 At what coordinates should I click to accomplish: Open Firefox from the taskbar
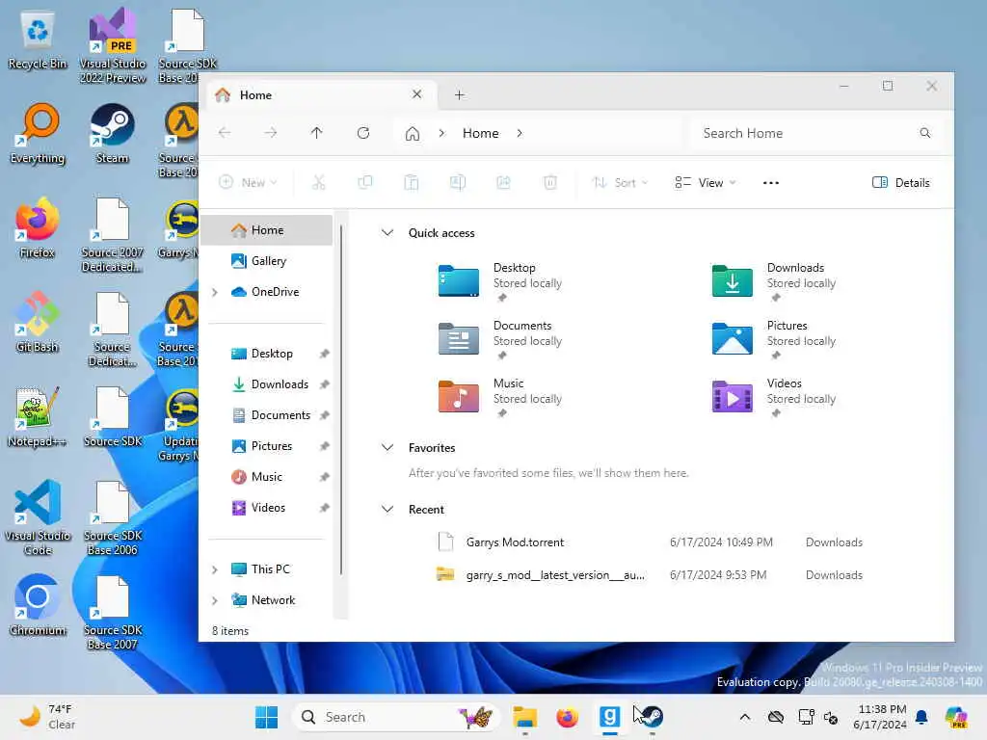coord(567,717)
